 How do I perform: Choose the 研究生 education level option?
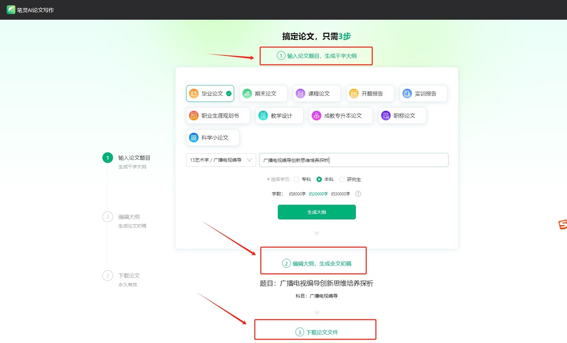(x=342, y=179)
